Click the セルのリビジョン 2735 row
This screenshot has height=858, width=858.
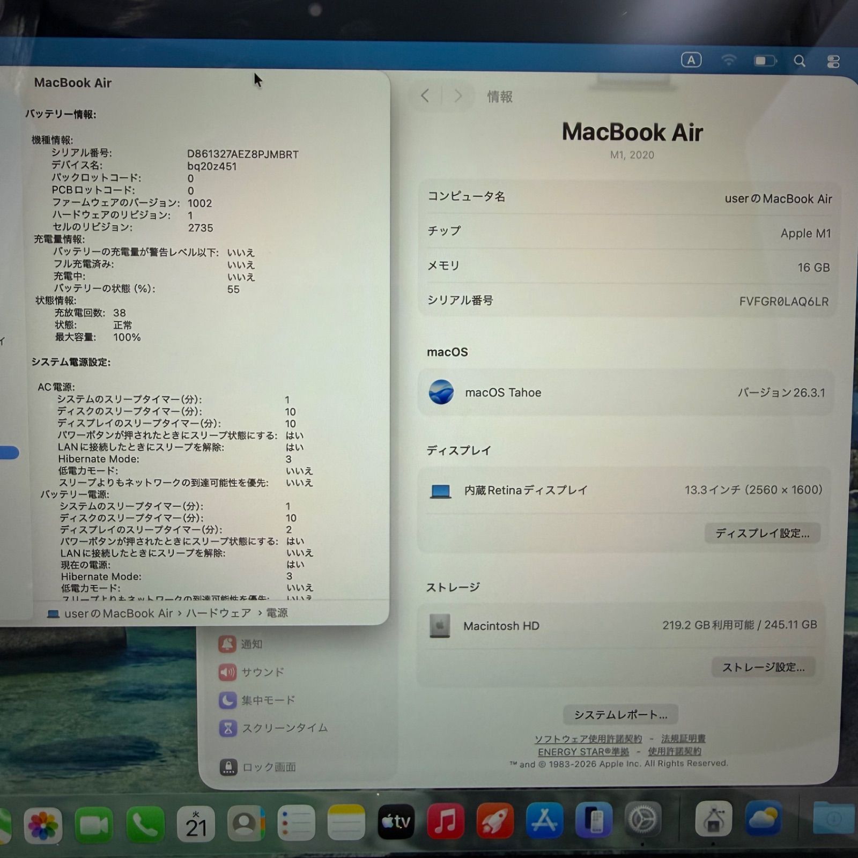click(132, 227)
